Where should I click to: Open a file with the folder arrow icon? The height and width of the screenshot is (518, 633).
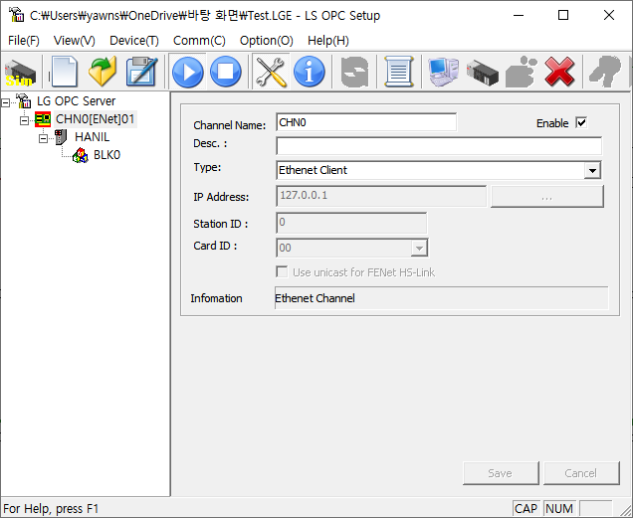pyautogui.click(x=103, y=73)
